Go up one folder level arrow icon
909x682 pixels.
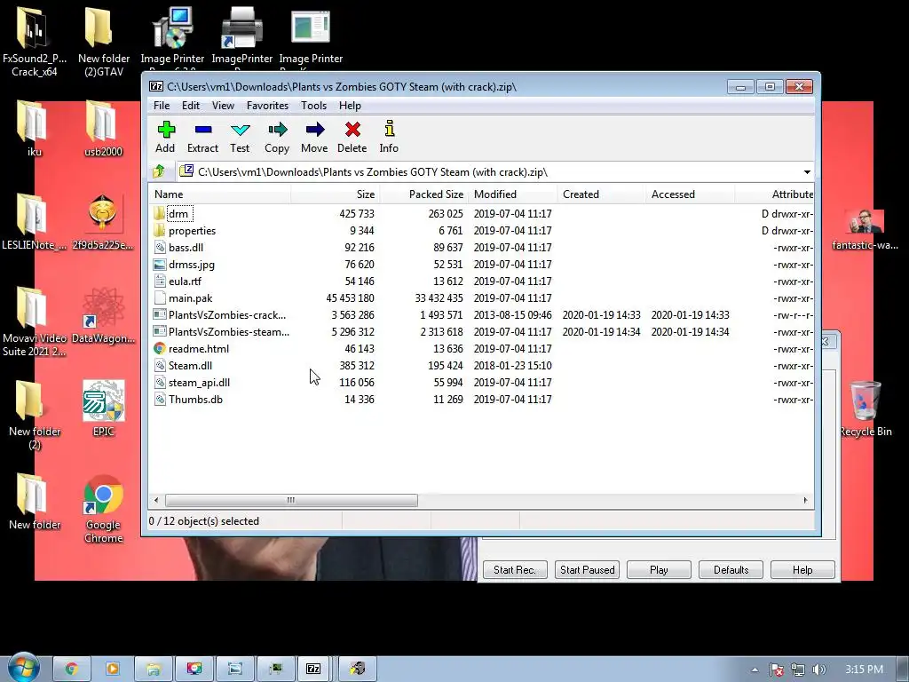point(159,171)
